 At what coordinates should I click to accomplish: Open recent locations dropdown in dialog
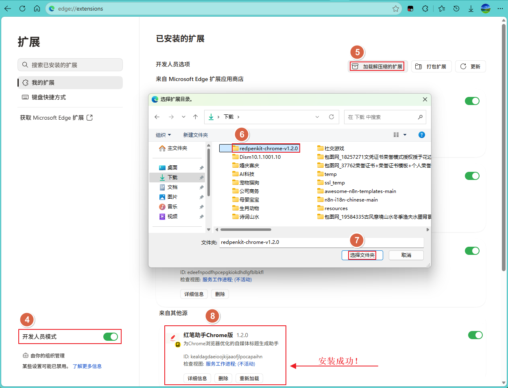(183, 117)
